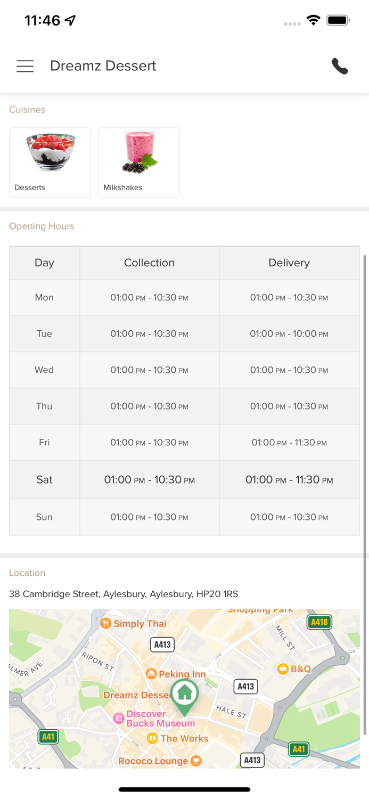
Task: Select the Milkshakes cuisine thumbnail
Action: pyautogui.click(x=139, y=162)
